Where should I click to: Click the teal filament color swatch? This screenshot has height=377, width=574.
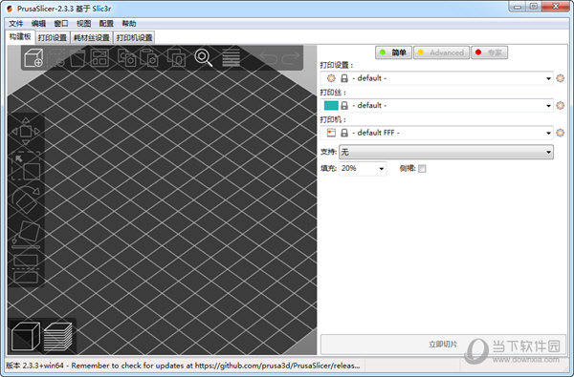[x=331, y=106]
